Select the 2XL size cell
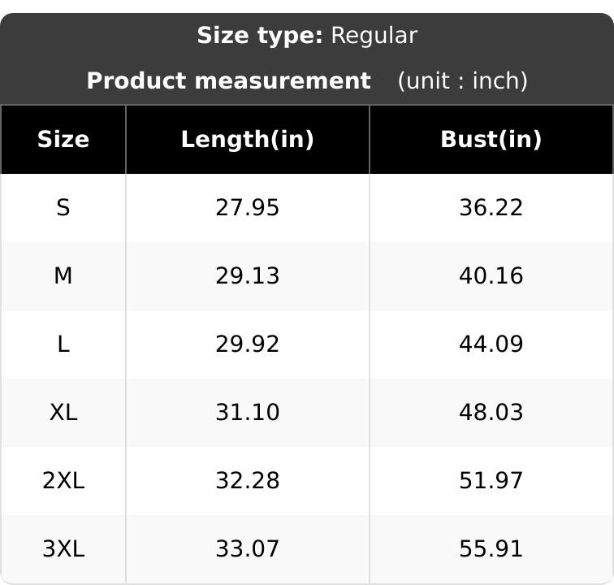The height and width of the screenshot is (585, 614). [x=63, y=480]
